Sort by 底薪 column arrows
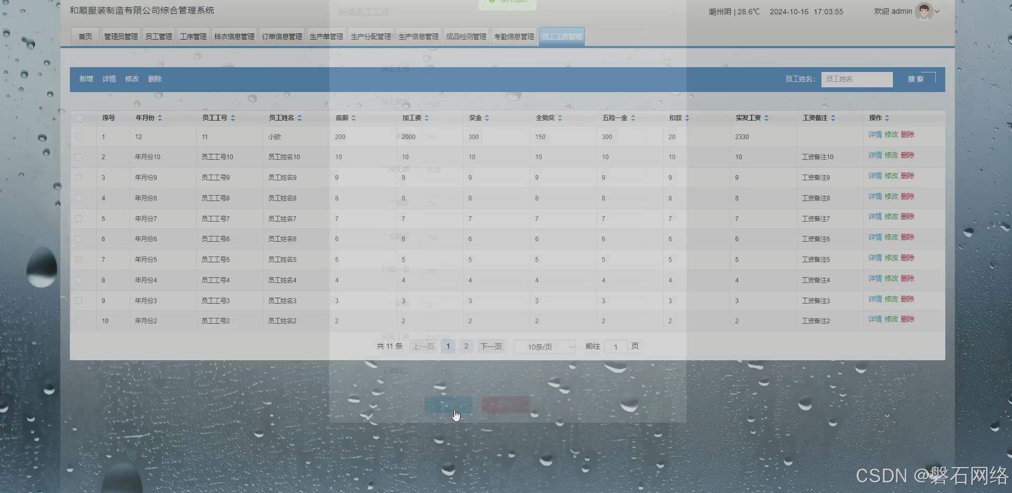Screen dimensions: 1012x493 click(x=354, y=118)
